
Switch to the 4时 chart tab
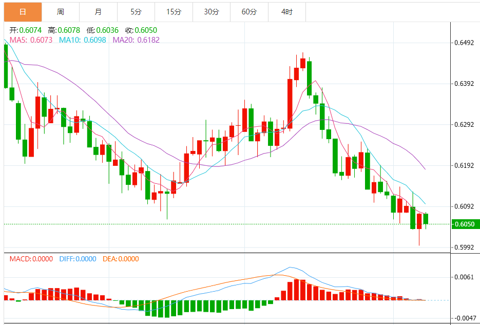click(287, 12)
